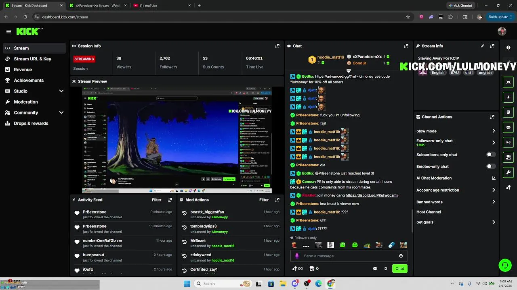Open Activity Feed Filter

(156, 200)
